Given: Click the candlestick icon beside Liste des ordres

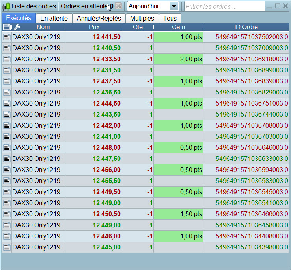Looking at the screenshot, I should [6, 6].
